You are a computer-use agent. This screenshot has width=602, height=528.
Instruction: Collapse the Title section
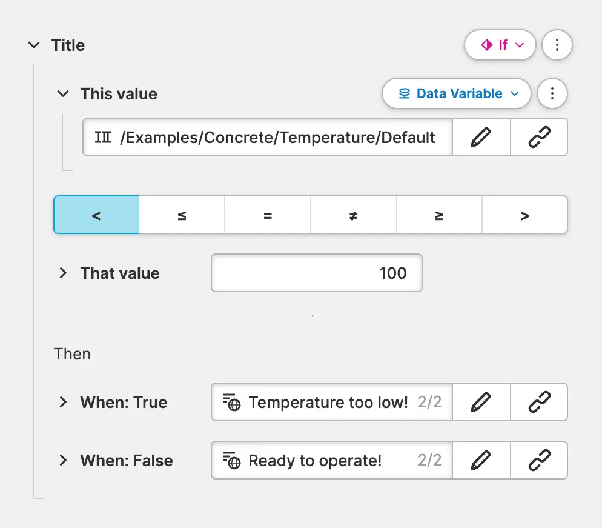point(35,45)
